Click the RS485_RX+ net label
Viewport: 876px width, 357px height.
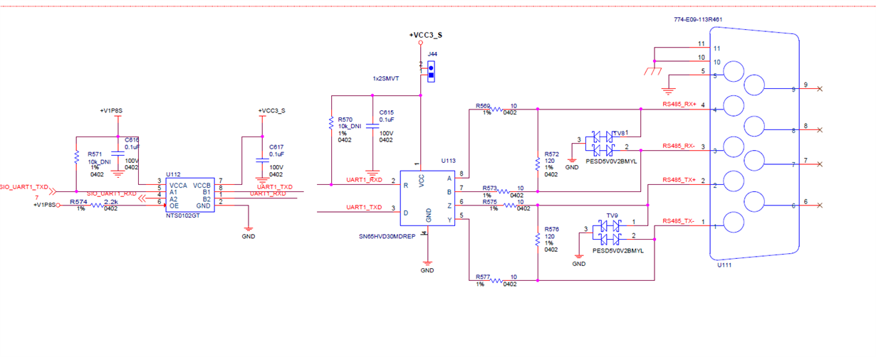click(x=678, y=105)
